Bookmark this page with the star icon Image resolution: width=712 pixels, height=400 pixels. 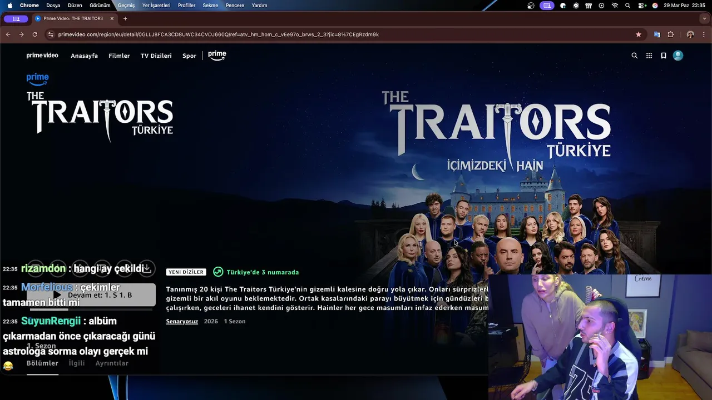tap(639, 34)
